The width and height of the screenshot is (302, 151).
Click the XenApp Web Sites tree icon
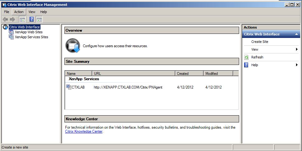[x=11, y=32]
